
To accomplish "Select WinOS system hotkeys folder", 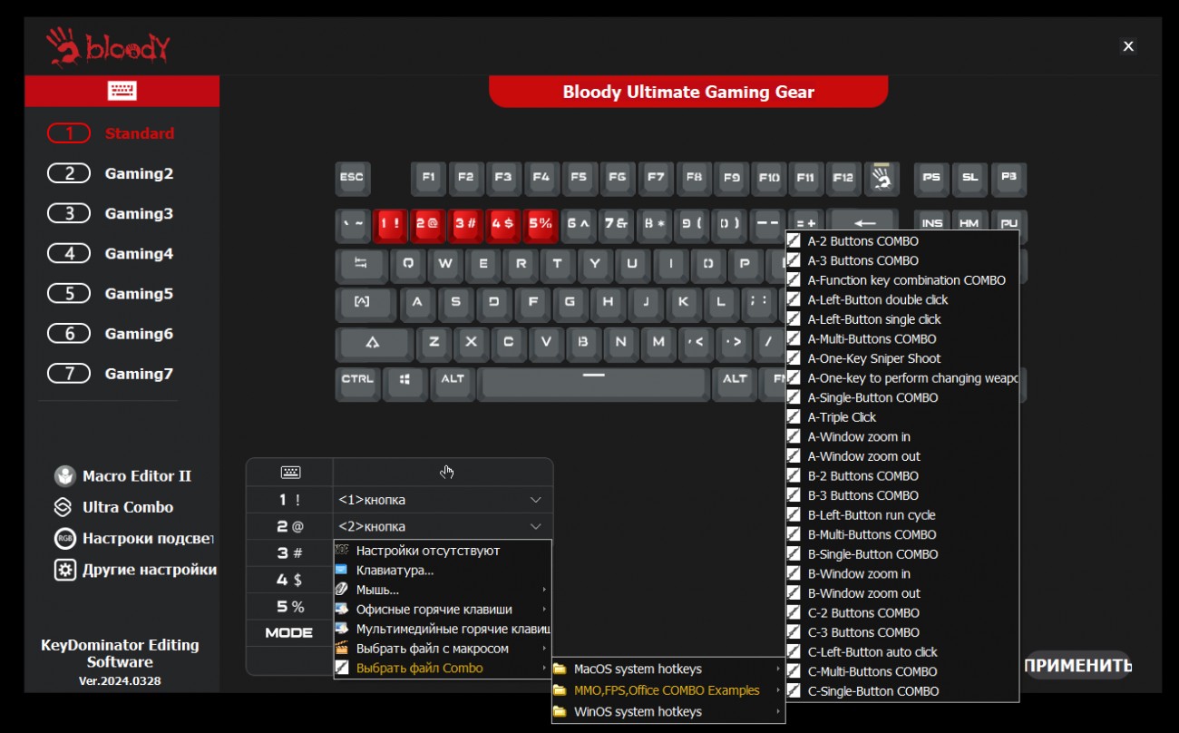I will click(x=638, y=712).
